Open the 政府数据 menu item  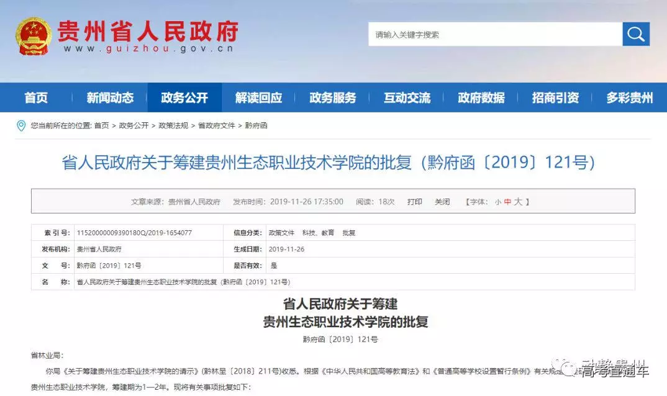481,98
